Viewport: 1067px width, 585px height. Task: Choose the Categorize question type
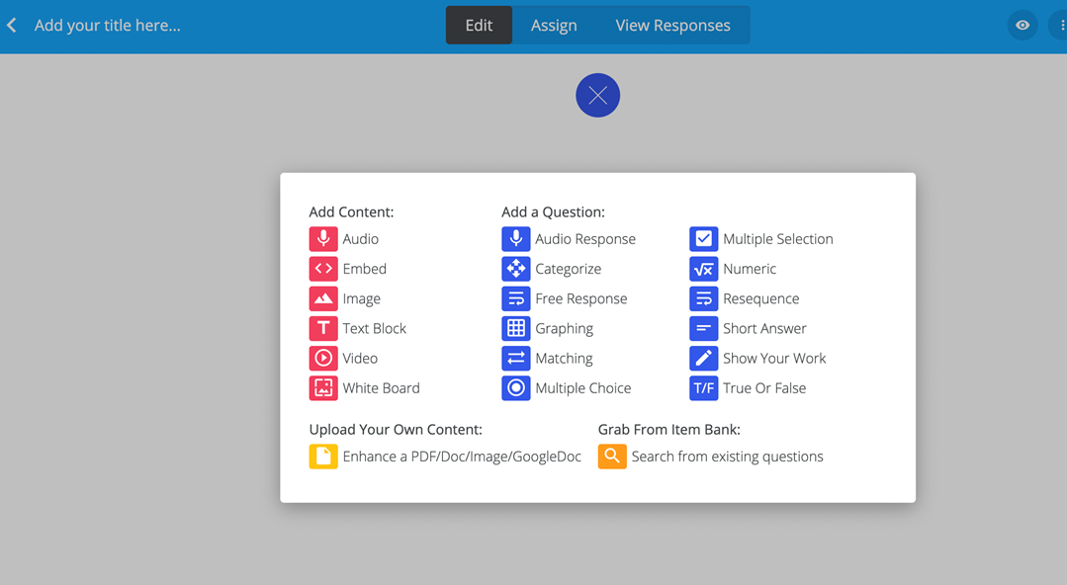point(551,269)
